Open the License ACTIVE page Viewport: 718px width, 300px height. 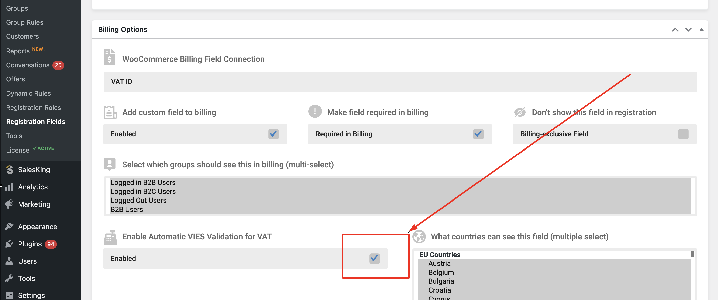[30, 150]
